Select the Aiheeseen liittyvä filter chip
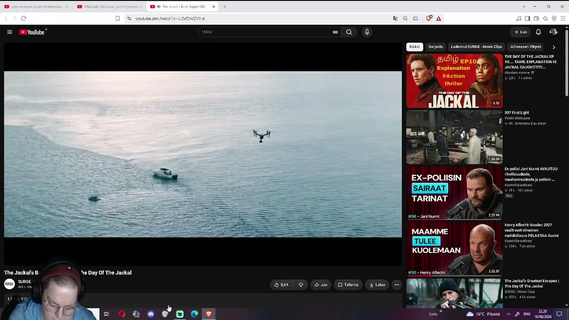569x320 pixels. (526, 47)
